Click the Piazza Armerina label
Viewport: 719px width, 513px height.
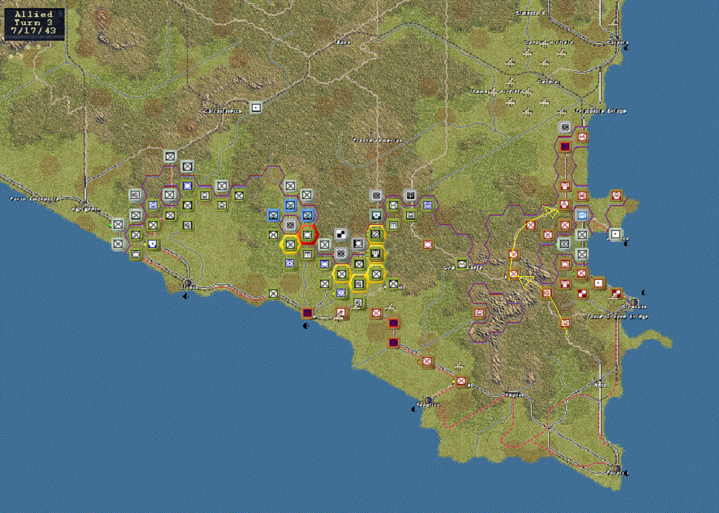point(377,140)
